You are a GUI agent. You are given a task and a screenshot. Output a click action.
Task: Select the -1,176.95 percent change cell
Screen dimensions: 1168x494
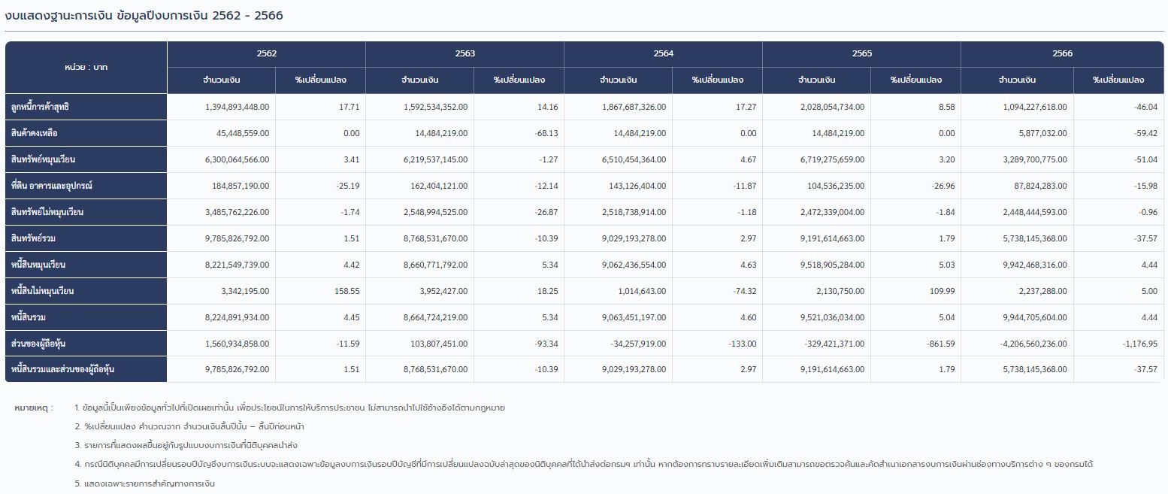[1139, 344]
